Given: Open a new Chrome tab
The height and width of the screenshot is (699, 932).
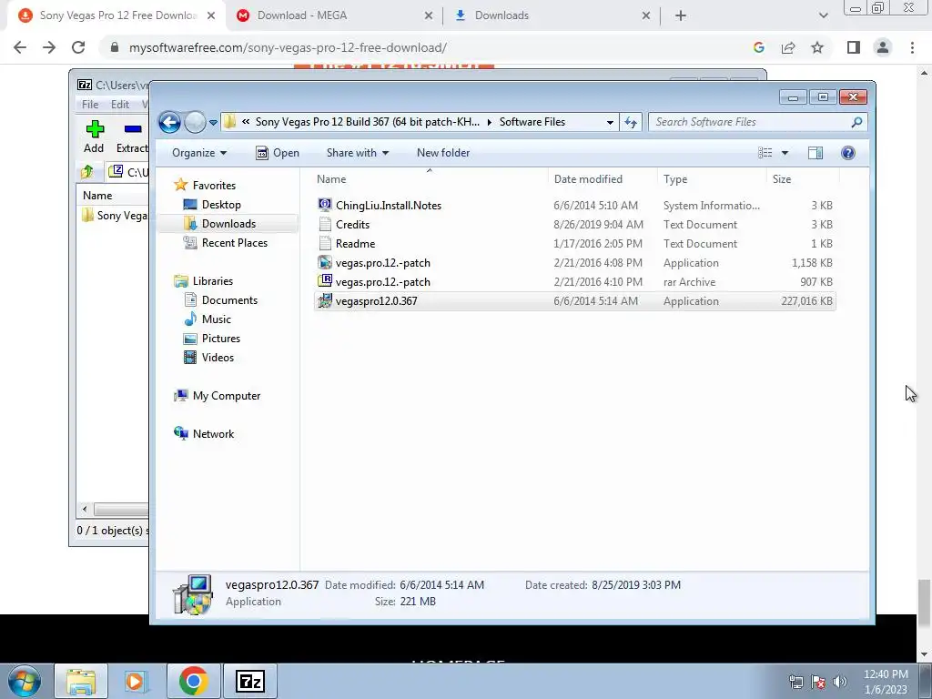Looking at the screenshot, I should 681,16.
